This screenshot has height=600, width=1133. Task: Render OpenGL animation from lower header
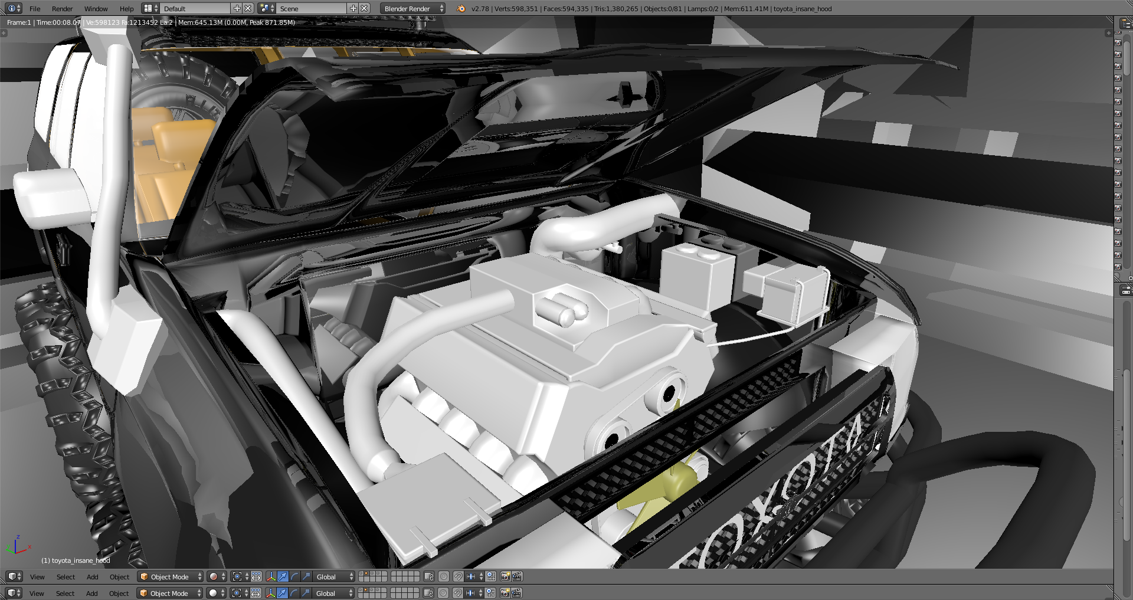[516, 593]
